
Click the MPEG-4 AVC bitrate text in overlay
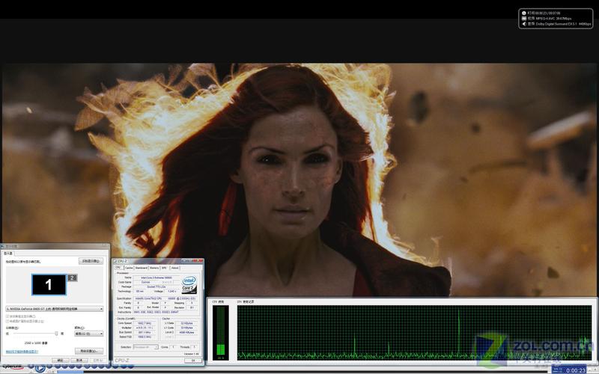[553, 18]
